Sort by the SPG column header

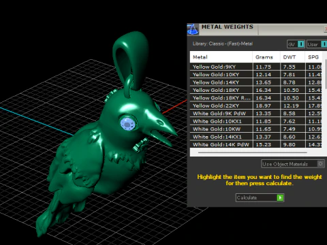pos(313,57)
